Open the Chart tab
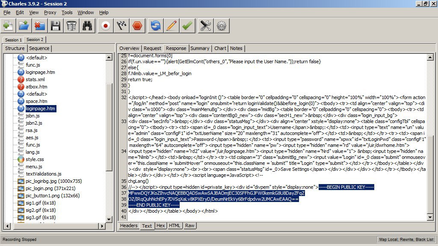Image resolution: width=438 pixels, height=246 pixels. (220, 48)
